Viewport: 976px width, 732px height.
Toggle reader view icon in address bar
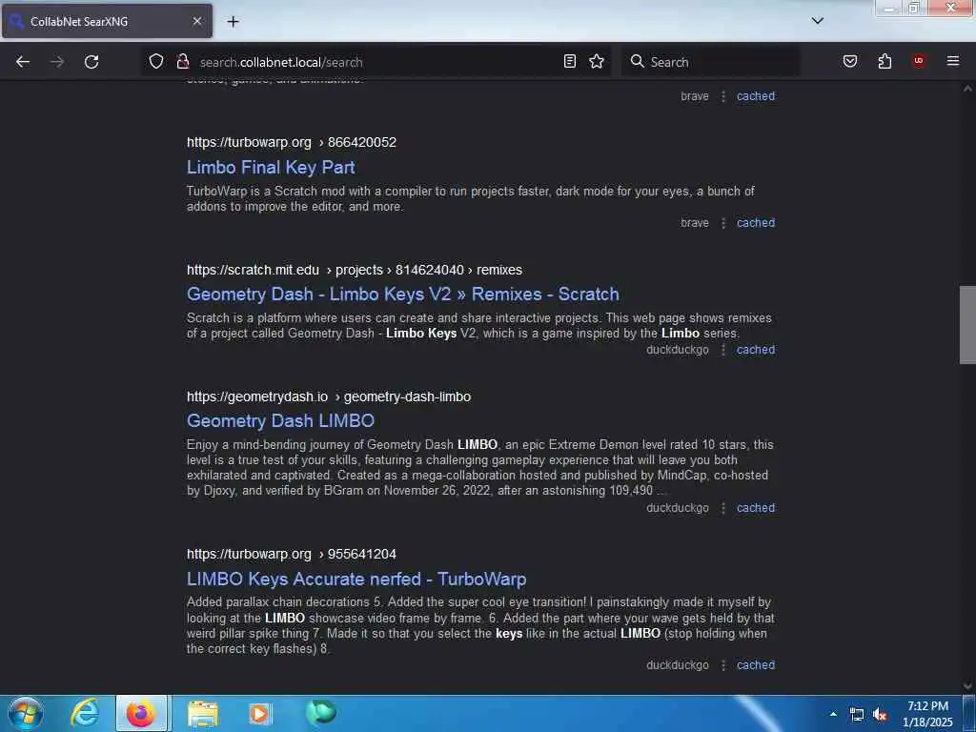coord(570,62)
